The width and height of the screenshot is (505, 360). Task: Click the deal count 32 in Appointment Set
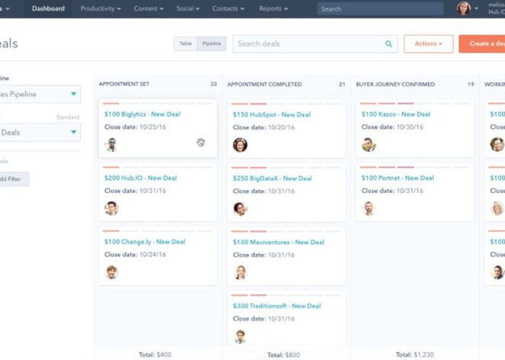point(213,83)
